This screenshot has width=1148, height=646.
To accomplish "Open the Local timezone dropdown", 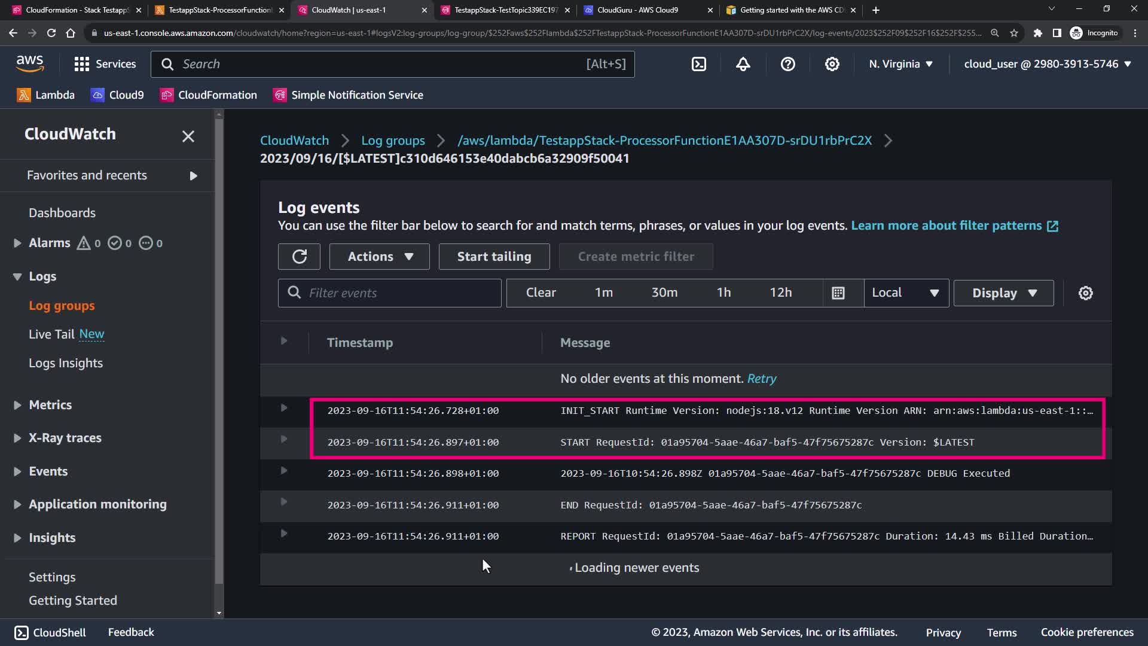I will (x=905, y=293).
